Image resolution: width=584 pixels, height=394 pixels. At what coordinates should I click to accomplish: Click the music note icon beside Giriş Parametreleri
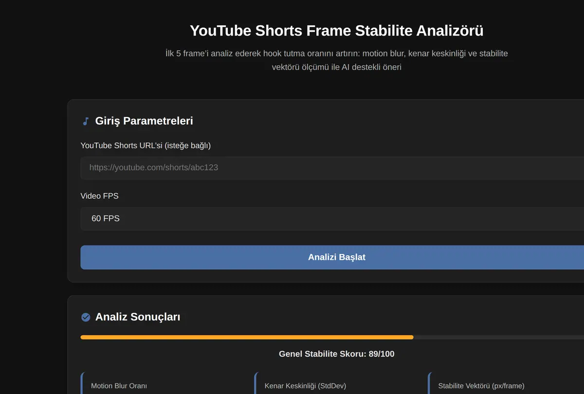pos(86,121)
